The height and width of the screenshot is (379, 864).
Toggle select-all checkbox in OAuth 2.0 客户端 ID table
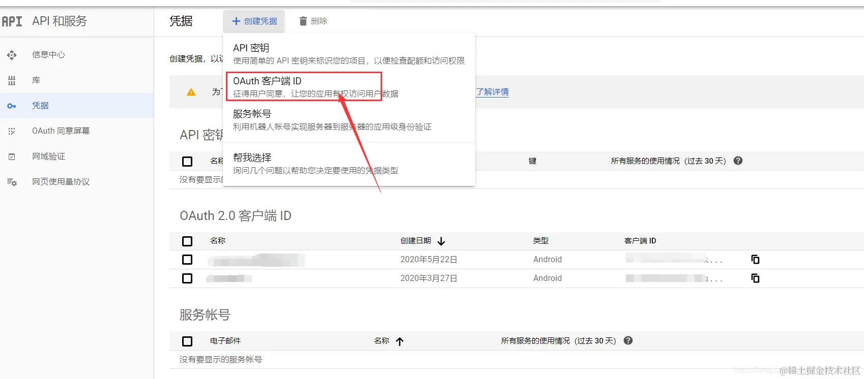pyautogui.click(x=187, y=241)
